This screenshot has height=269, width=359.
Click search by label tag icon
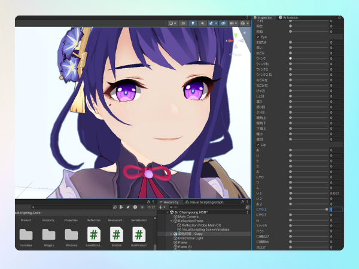(x=128, y=207)
